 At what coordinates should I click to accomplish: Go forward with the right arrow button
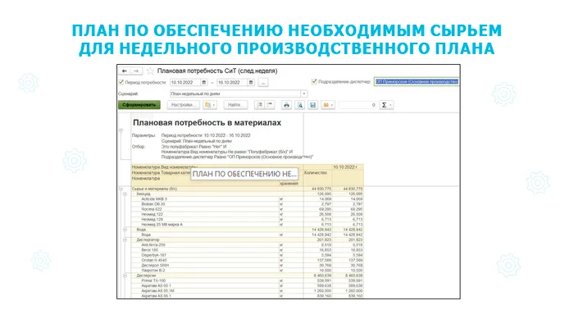tap(136, 71)
